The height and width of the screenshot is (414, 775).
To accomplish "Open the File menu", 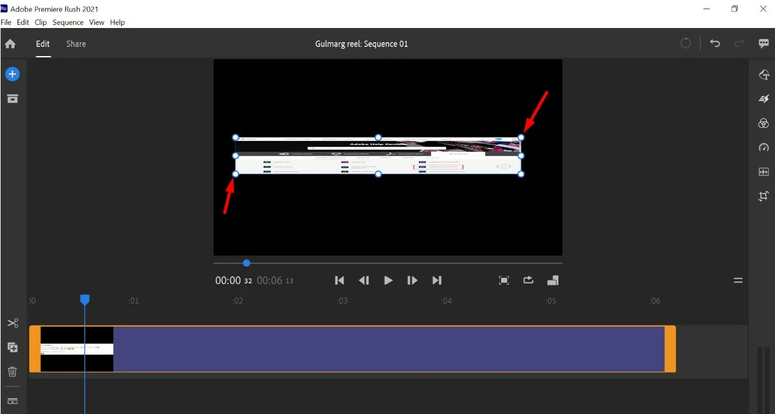I will coord(6,23).
